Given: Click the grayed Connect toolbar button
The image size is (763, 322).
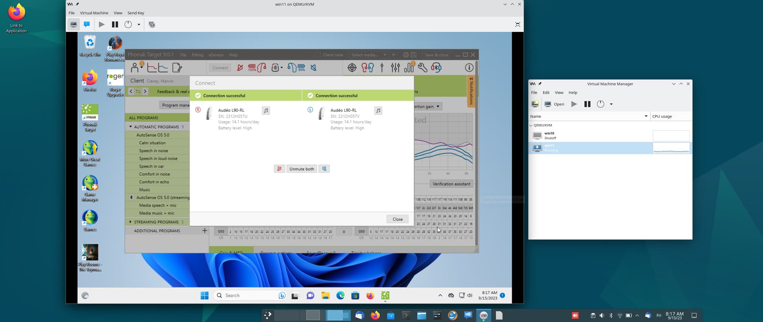Looking at the screenshot, I should (x=220, y=68).
